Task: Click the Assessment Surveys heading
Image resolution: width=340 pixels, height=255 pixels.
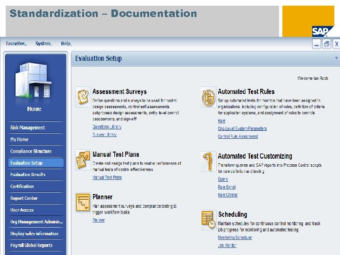Action: point(119,92)
